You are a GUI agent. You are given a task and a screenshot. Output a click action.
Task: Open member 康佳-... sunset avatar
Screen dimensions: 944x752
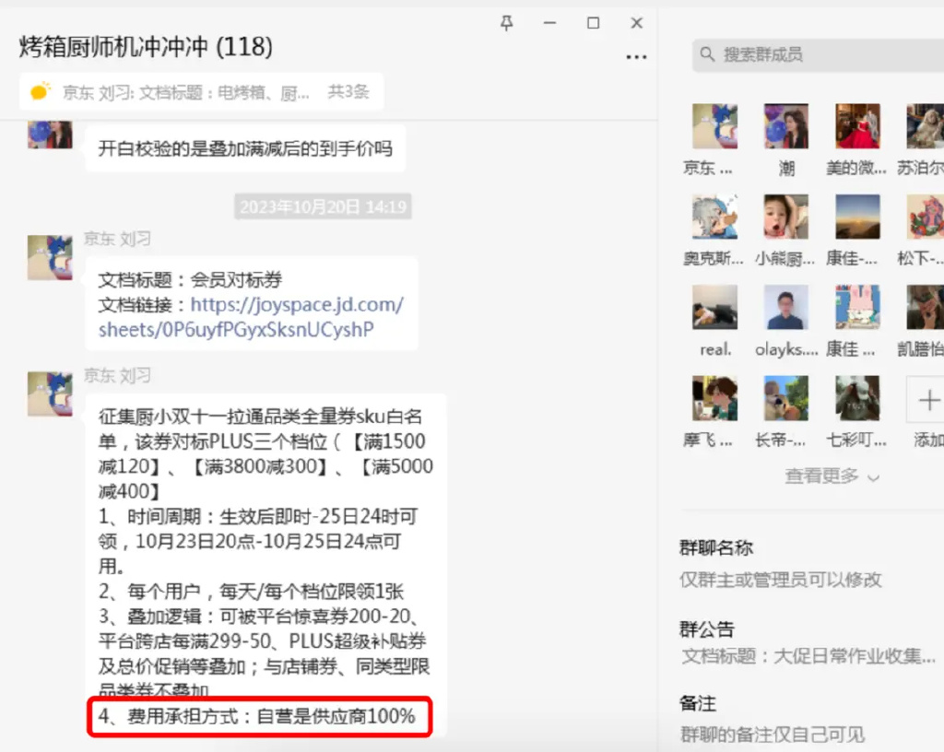[857, 217]
